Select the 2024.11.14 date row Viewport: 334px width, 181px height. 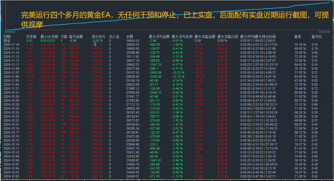click(x=11, y=53)
